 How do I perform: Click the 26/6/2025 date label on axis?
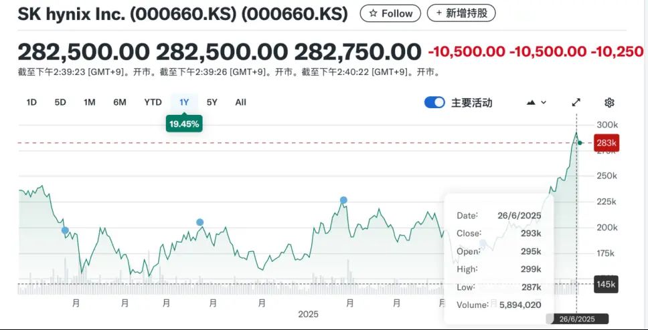576,319
